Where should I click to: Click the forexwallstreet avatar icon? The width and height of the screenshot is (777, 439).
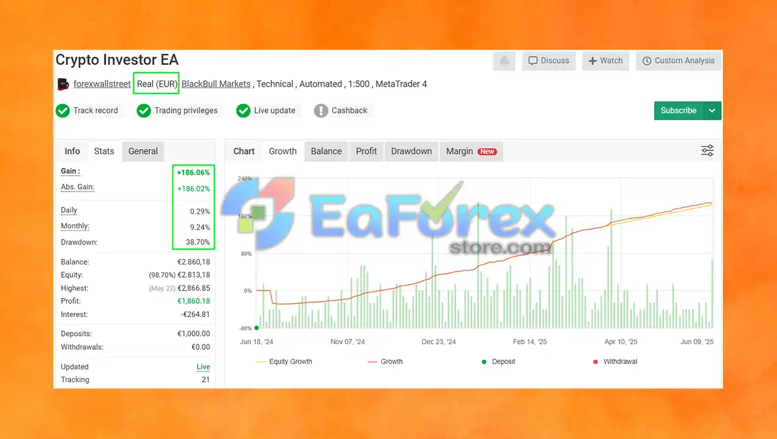pos(63,84)
